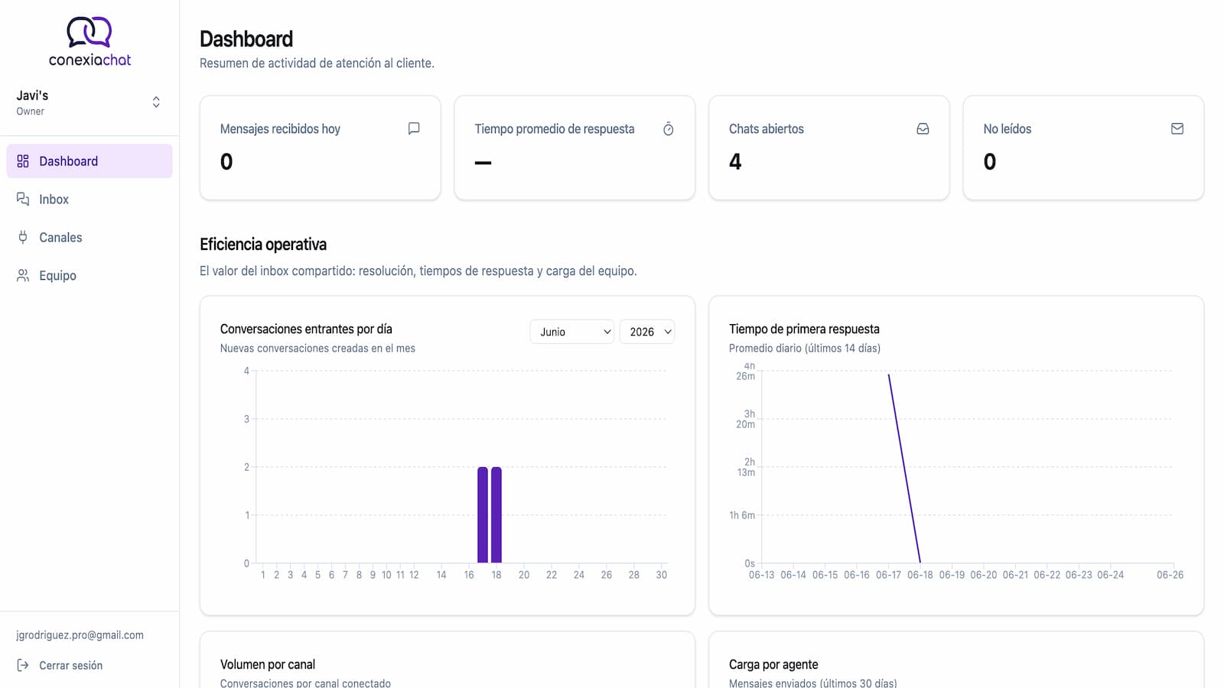The height and width of the screenshot is (688, 1224).
Task: Click the Equipo people icon
Action: [x=23, y=275]
